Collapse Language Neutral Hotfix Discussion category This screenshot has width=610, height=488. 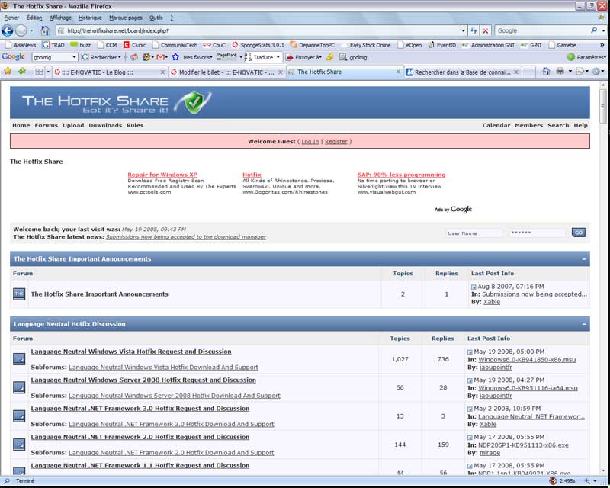pos(584,324)
